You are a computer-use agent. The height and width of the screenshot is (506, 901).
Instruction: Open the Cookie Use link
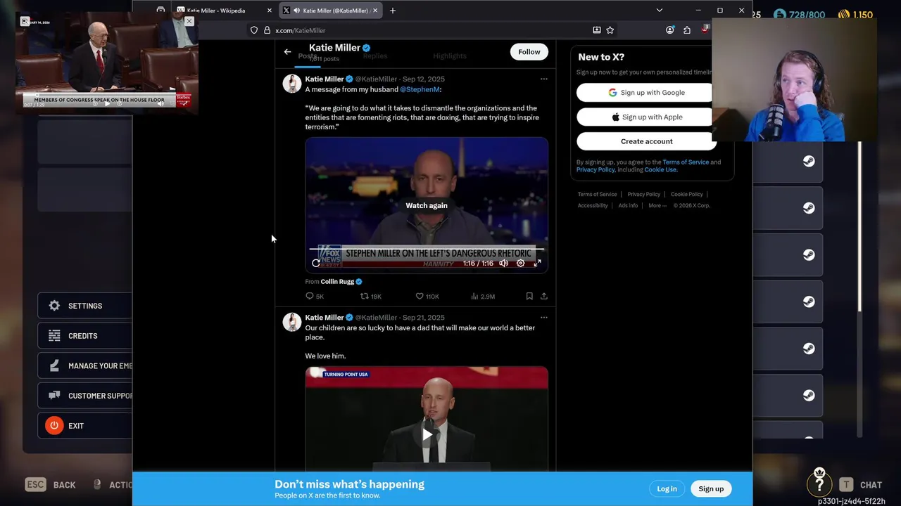660,170
